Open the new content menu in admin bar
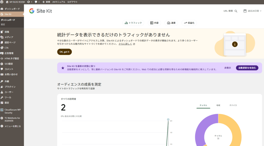This screenshot has height=146, width=264. [46, 2]
